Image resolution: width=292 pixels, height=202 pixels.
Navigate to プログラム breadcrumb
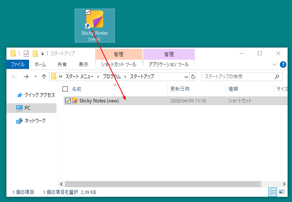112,77
